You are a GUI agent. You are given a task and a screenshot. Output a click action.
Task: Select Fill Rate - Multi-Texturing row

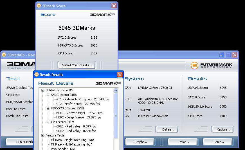pos(71,144)
